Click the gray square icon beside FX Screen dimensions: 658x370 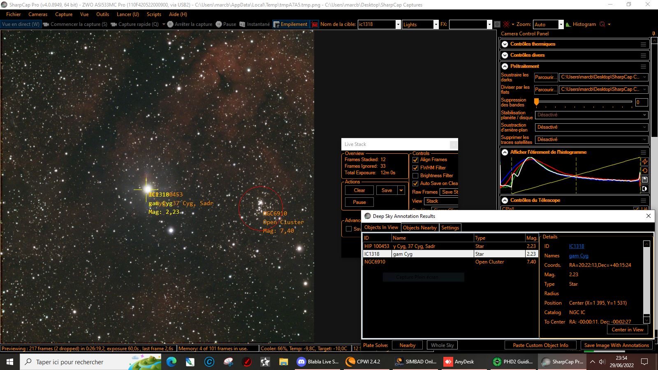tap(497, 24)
